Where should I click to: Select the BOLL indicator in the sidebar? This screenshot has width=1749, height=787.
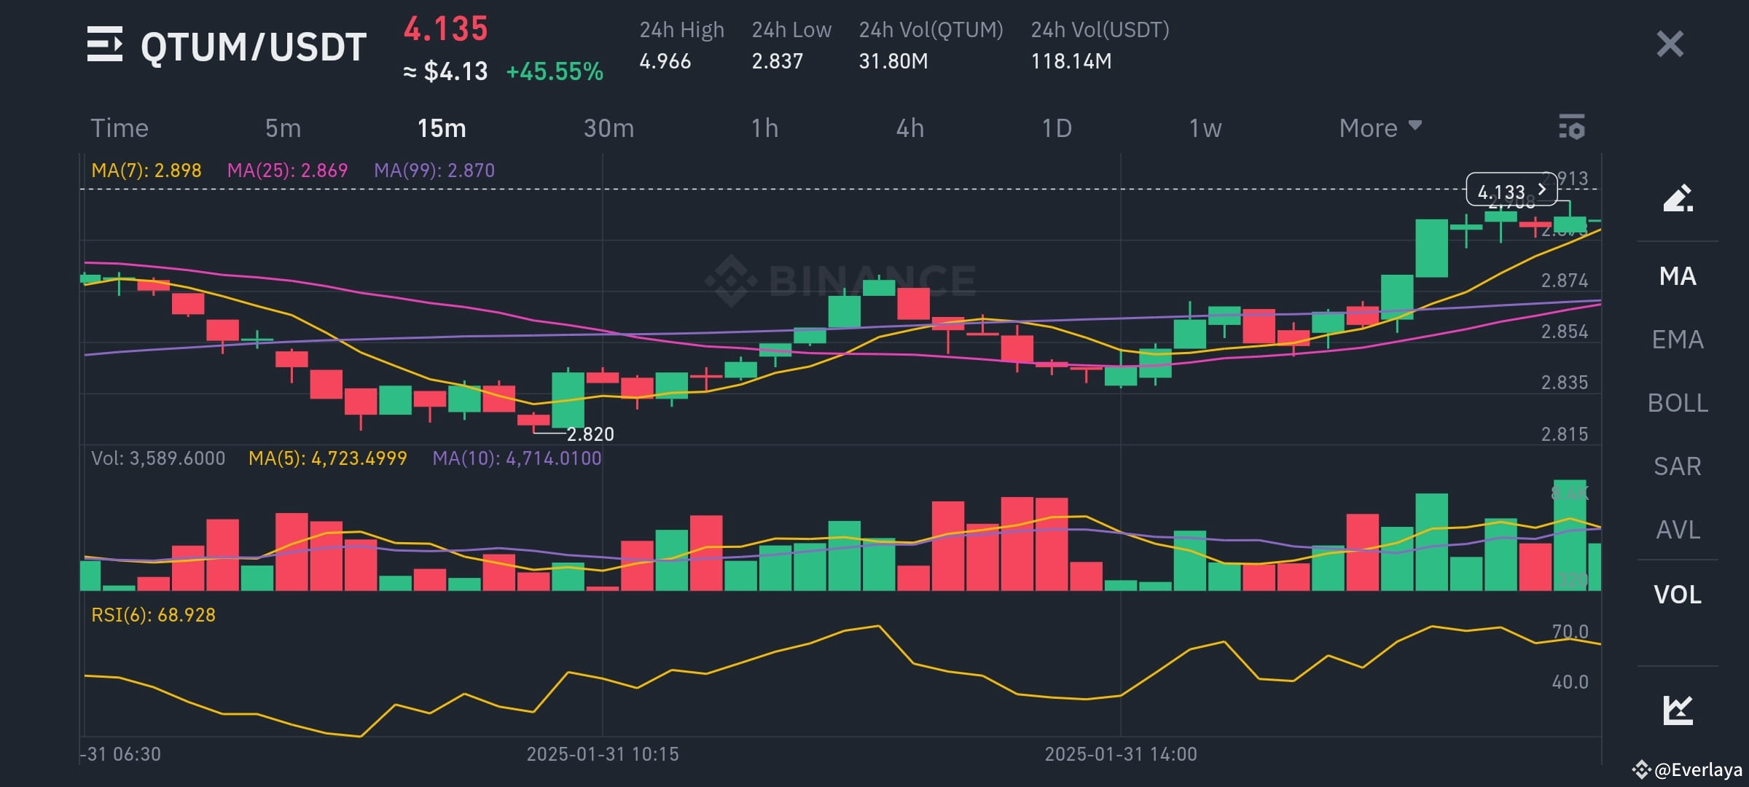coord(1678,403)
